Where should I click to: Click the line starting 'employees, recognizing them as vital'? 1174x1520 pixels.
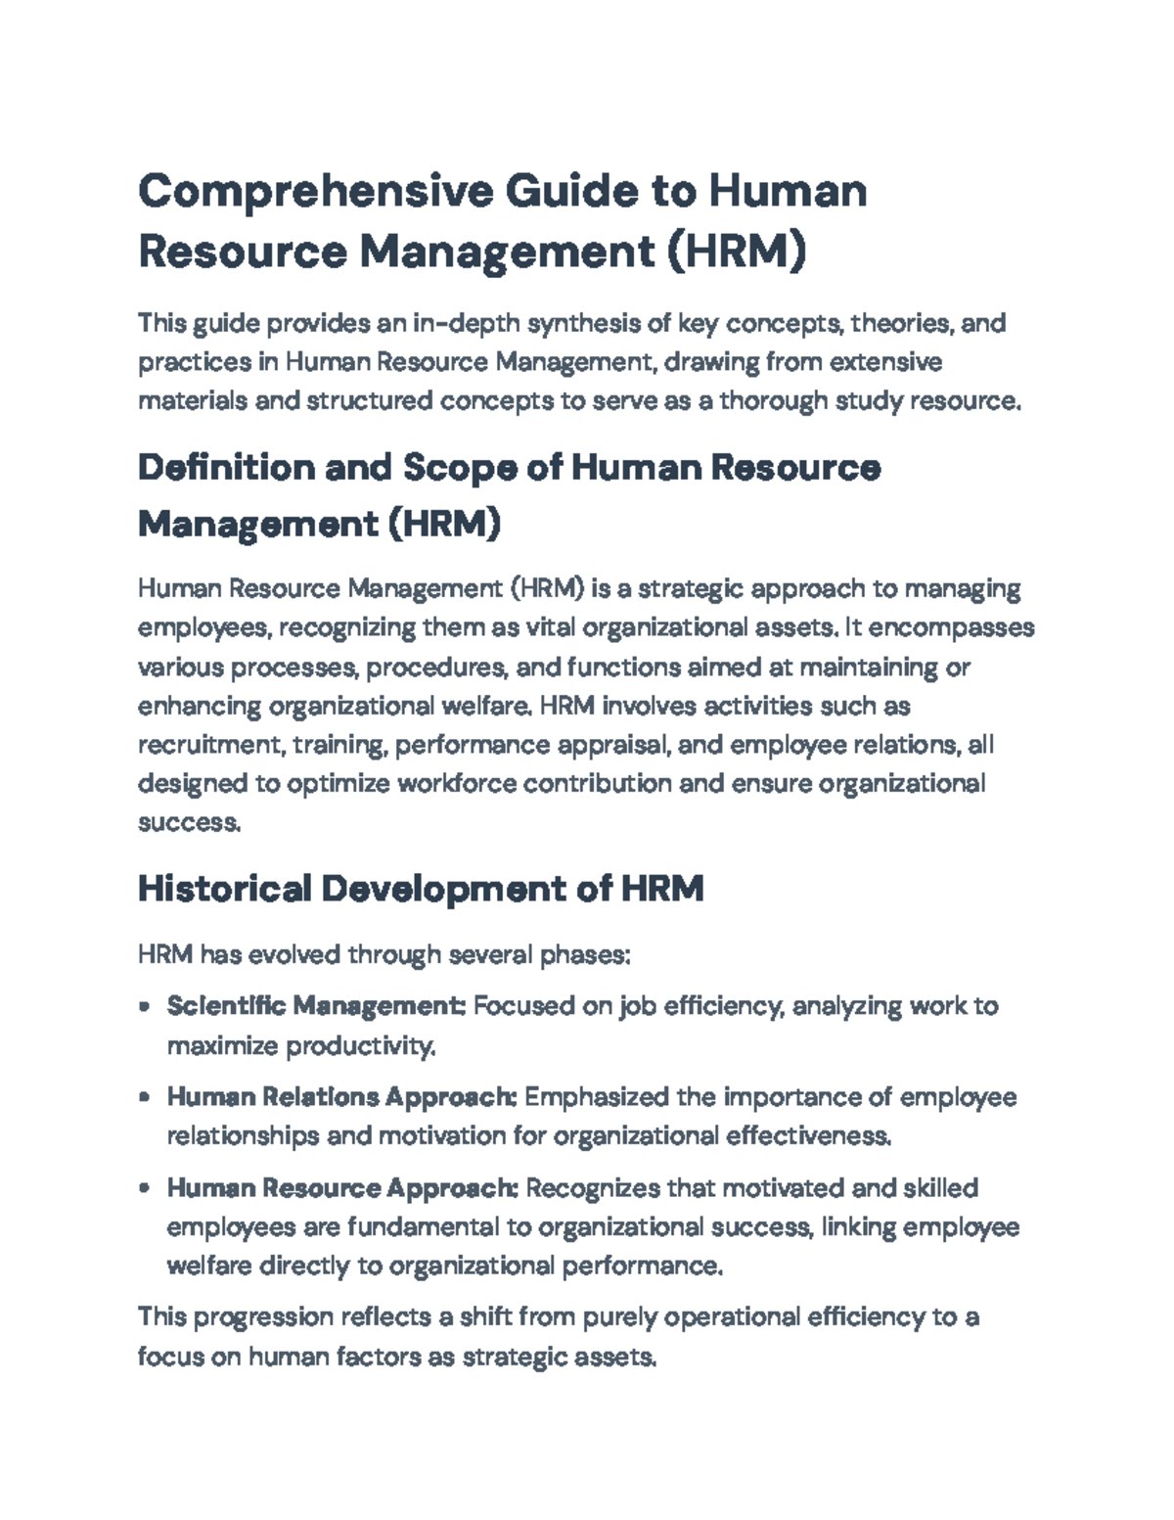tap(586, 627)
